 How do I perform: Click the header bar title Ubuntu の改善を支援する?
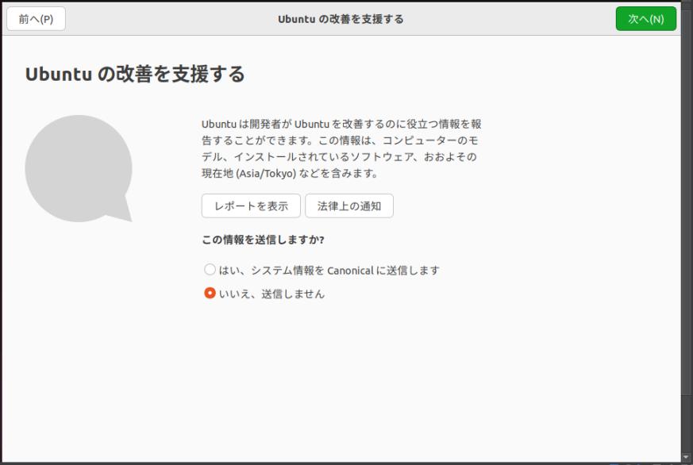(x=341, y=19)
